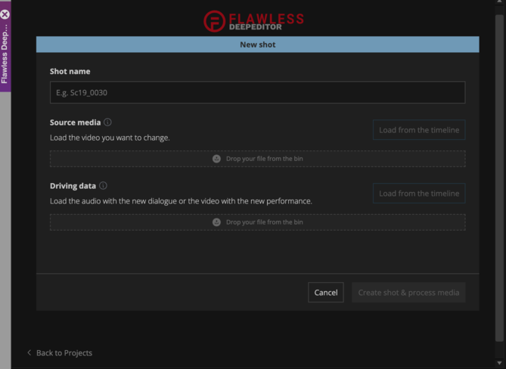Viewport: 506px width, 369px height.
Task: Click Create shot & process media
Action: [408, 292]
